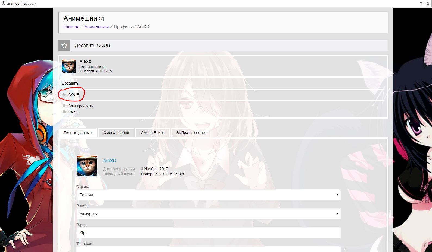Click the Анимешники page heading
432x252 pixels.
coord(84,18)
